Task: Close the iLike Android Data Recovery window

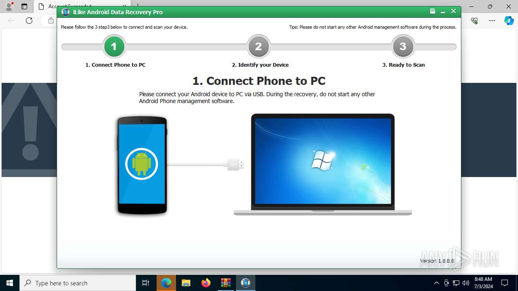Action: pyautogui.click(x=454, y=12)
